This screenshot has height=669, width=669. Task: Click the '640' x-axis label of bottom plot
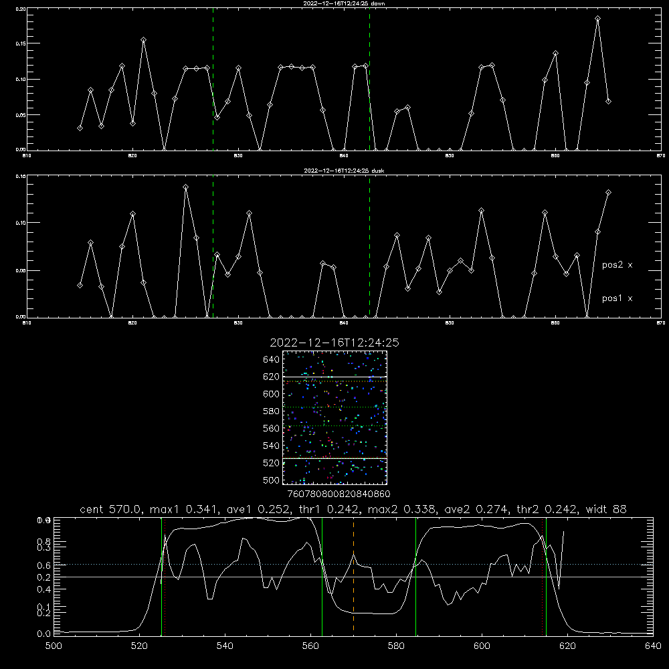[x=653, y=646]
